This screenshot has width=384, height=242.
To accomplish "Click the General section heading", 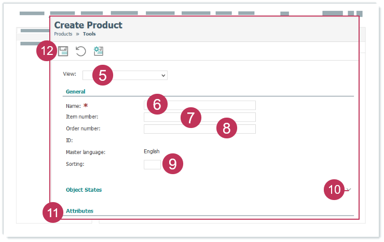I will click(75, 92).
